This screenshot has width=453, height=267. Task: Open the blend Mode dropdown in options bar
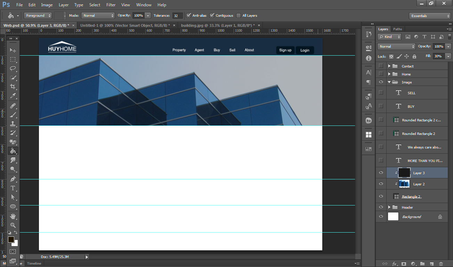pos(98,16)
